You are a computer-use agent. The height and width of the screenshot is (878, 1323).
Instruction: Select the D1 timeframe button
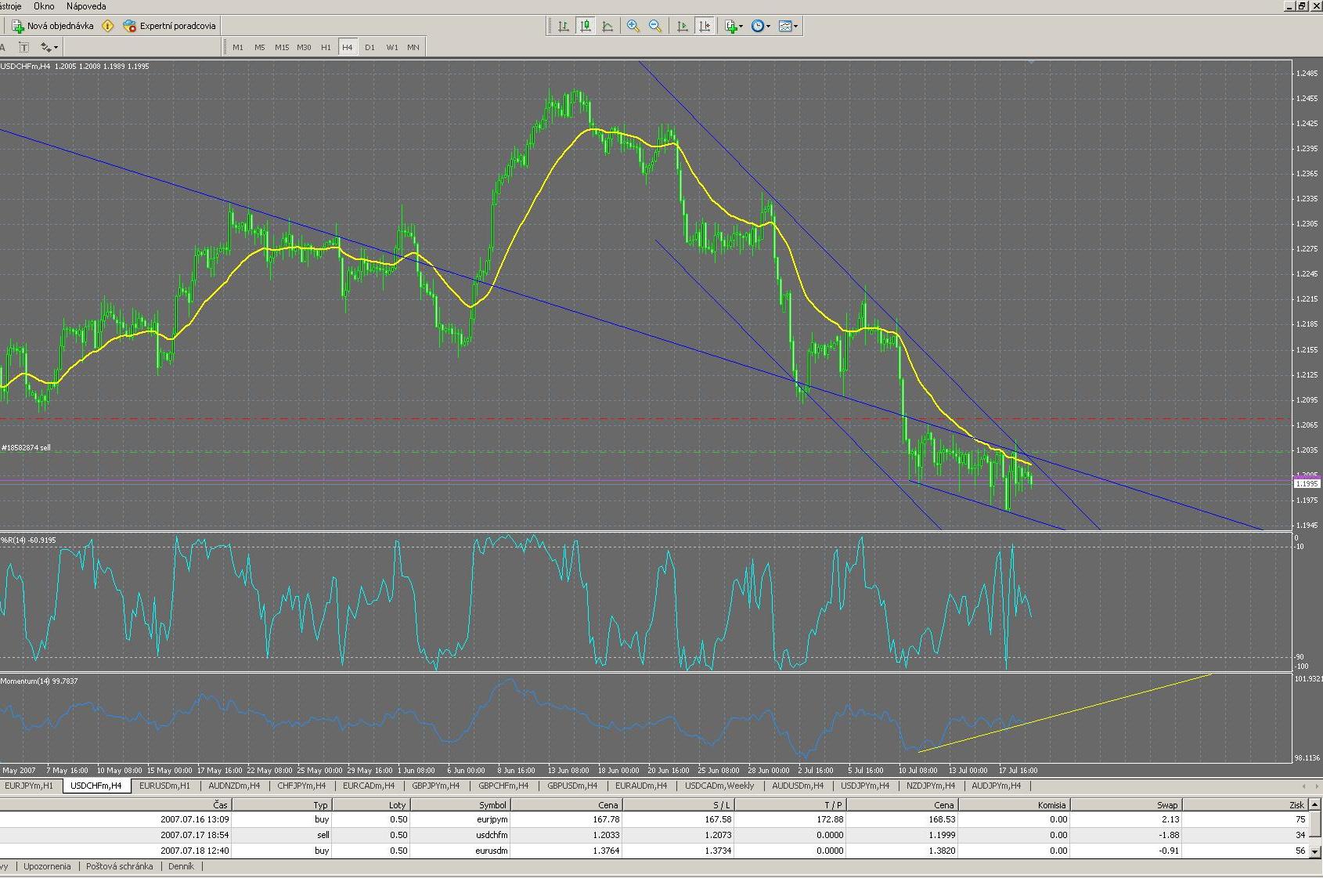[370, 47]
